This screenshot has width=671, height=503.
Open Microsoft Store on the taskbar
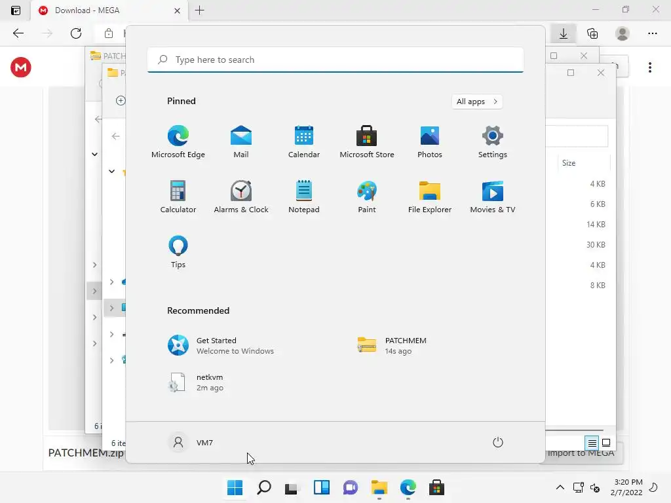[x=436, y=487]
